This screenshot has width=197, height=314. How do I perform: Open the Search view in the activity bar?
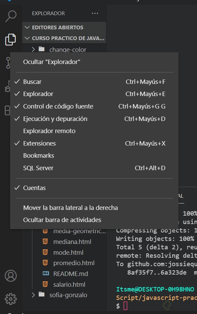[x=10, y=16]
